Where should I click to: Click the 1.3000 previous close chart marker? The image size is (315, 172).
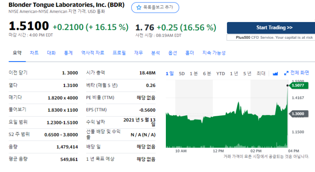pyautogui.click(x=299, y=114)
